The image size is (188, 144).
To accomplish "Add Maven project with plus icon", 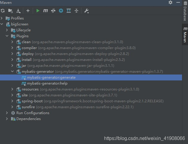I will (28, 11).
